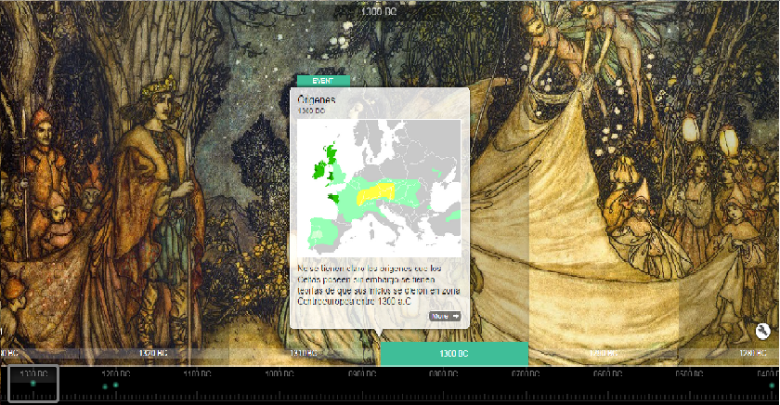Screen dimensions: 780x405
Task: Select the green EVENT tag label
Action: click(x=323, y=81)
